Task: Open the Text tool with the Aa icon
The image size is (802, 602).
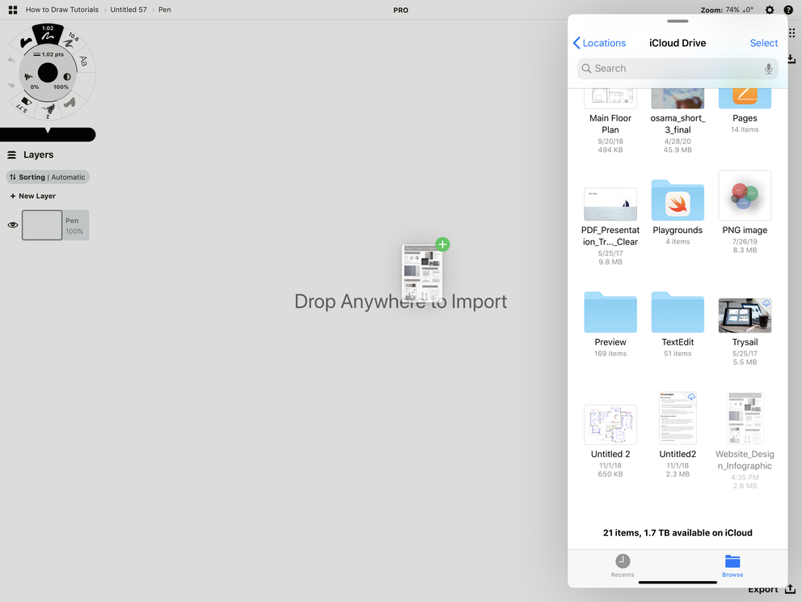Action: 83,61
